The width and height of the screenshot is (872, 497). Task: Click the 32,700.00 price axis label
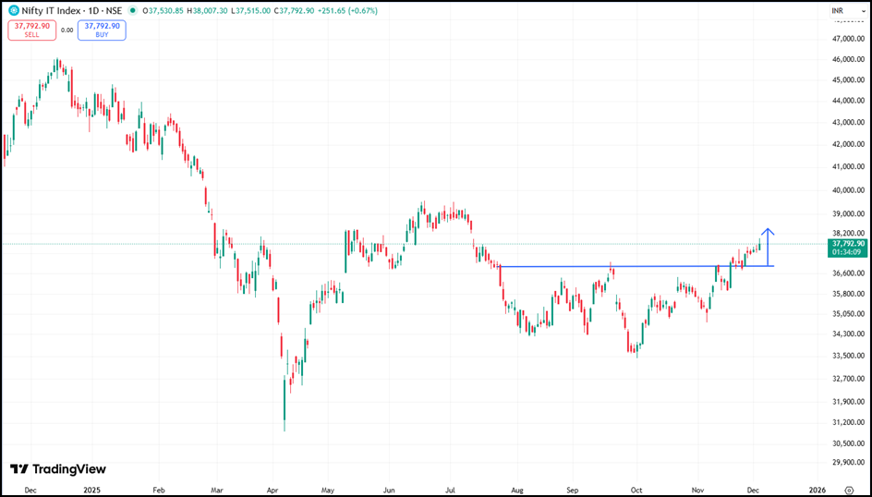point(848,379)
